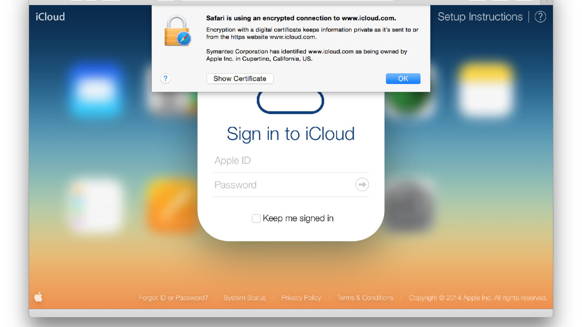This screenshot has width=582, height=327.
Task: Open the Terms & Conditions link
Action: click(x=365, y=298)
